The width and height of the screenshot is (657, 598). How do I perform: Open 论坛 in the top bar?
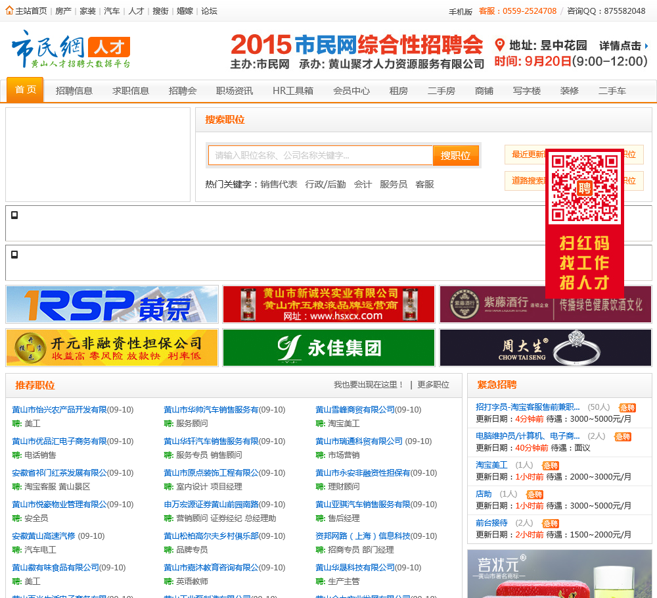[209, 11]
